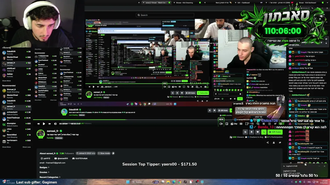Open the Fortnite category link
The height and width of the screenshot is (185, 330).
click(50, 138)
